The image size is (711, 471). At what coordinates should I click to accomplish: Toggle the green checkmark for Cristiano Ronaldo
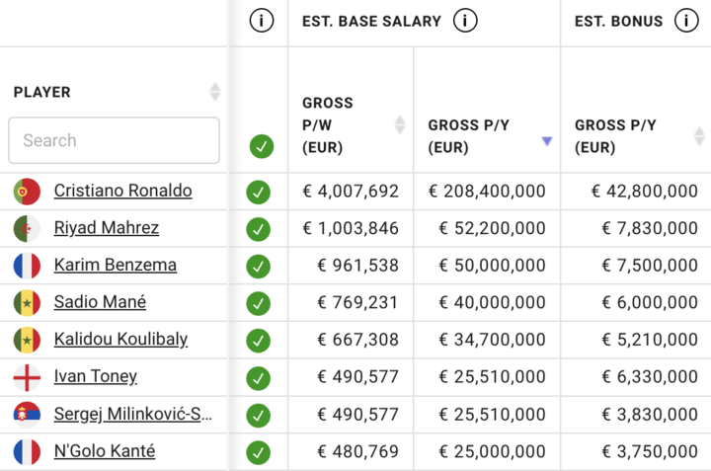(259, 192)
